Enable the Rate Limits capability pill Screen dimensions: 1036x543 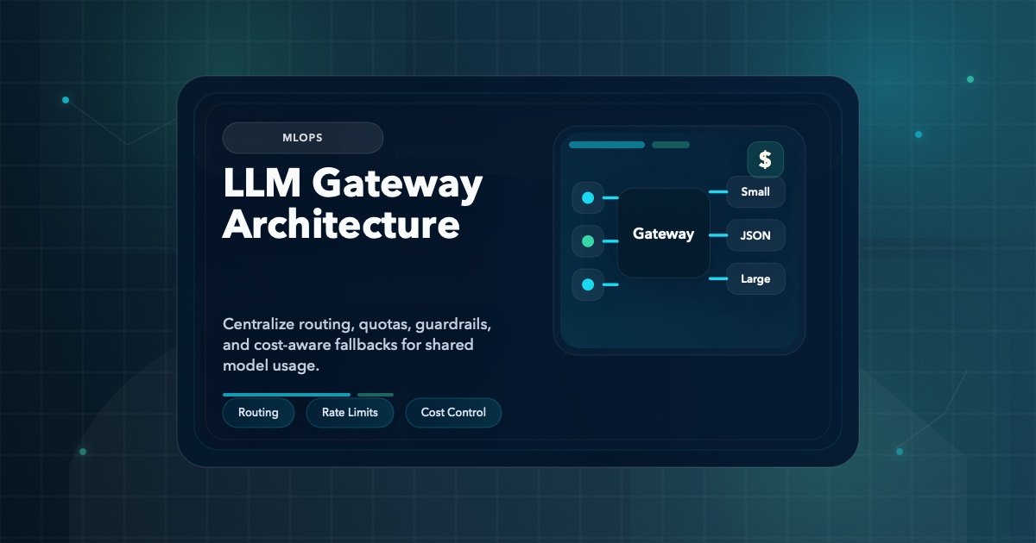click(350, 412)
